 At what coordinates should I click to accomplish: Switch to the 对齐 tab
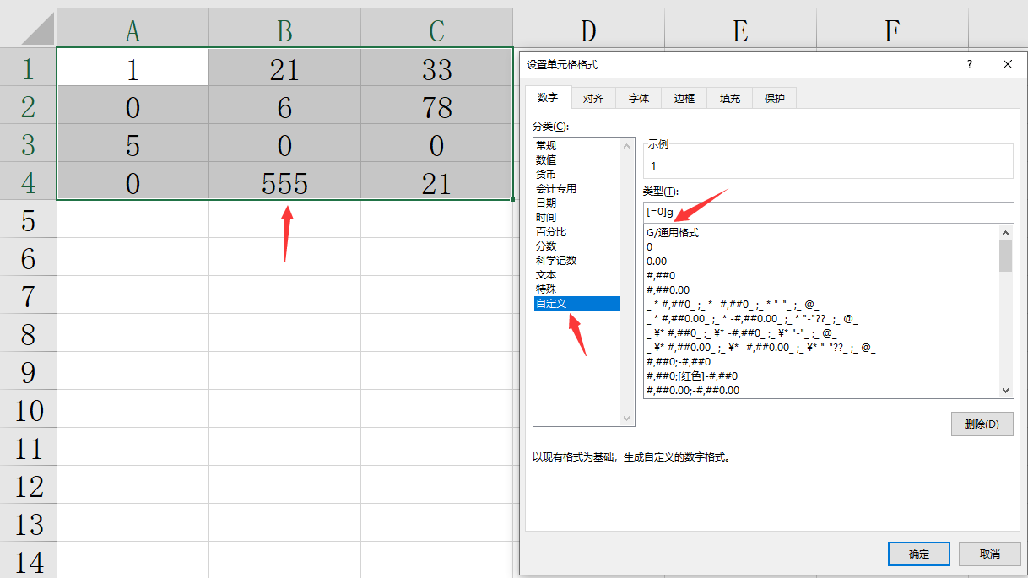[593, 99]
